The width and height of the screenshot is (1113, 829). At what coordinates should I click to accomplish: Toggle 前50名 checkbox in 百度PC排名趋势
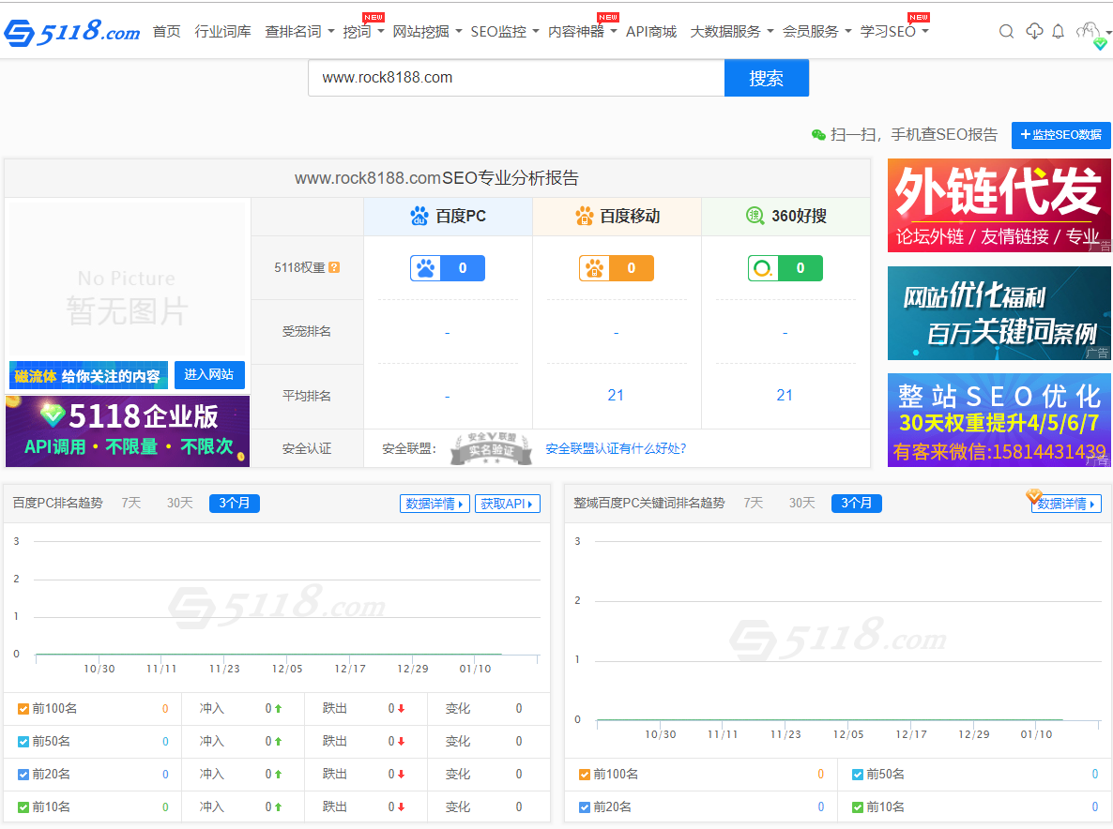(x=23, y=741)
